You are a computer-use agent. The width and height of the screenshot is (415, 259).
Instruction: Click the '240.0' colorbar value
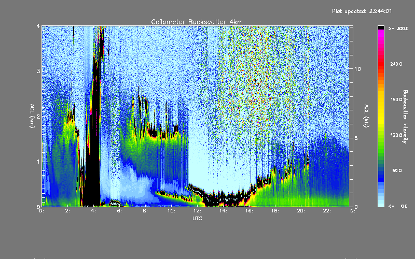tap(396, 64)
